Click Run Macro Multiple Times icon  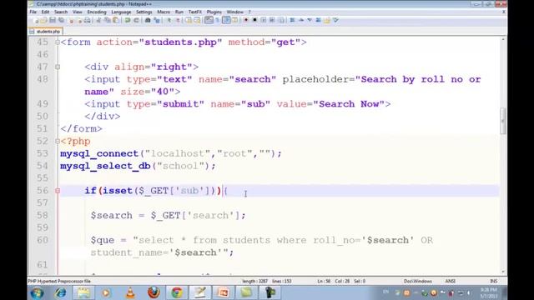tap(272, 20)
